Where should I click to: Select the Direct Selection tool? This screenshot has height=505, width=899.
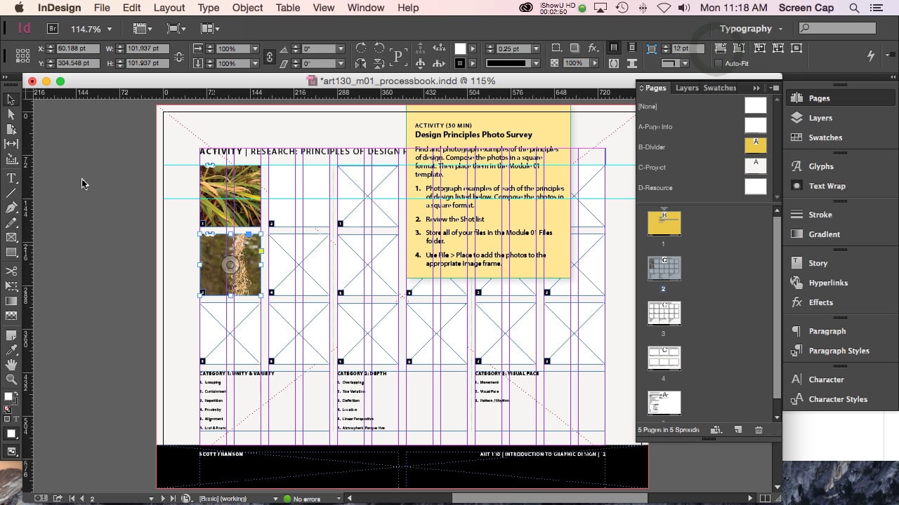pyautogui.click(x=11, y=114)
